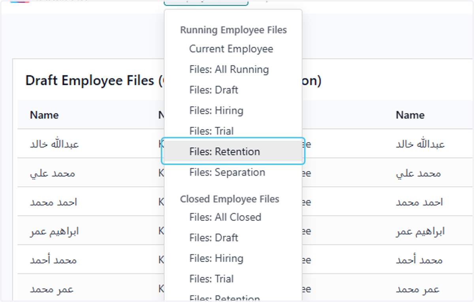Sort by the leftmost Name column header
Viewport: 474px width, 302px height.
pos(44,115)
